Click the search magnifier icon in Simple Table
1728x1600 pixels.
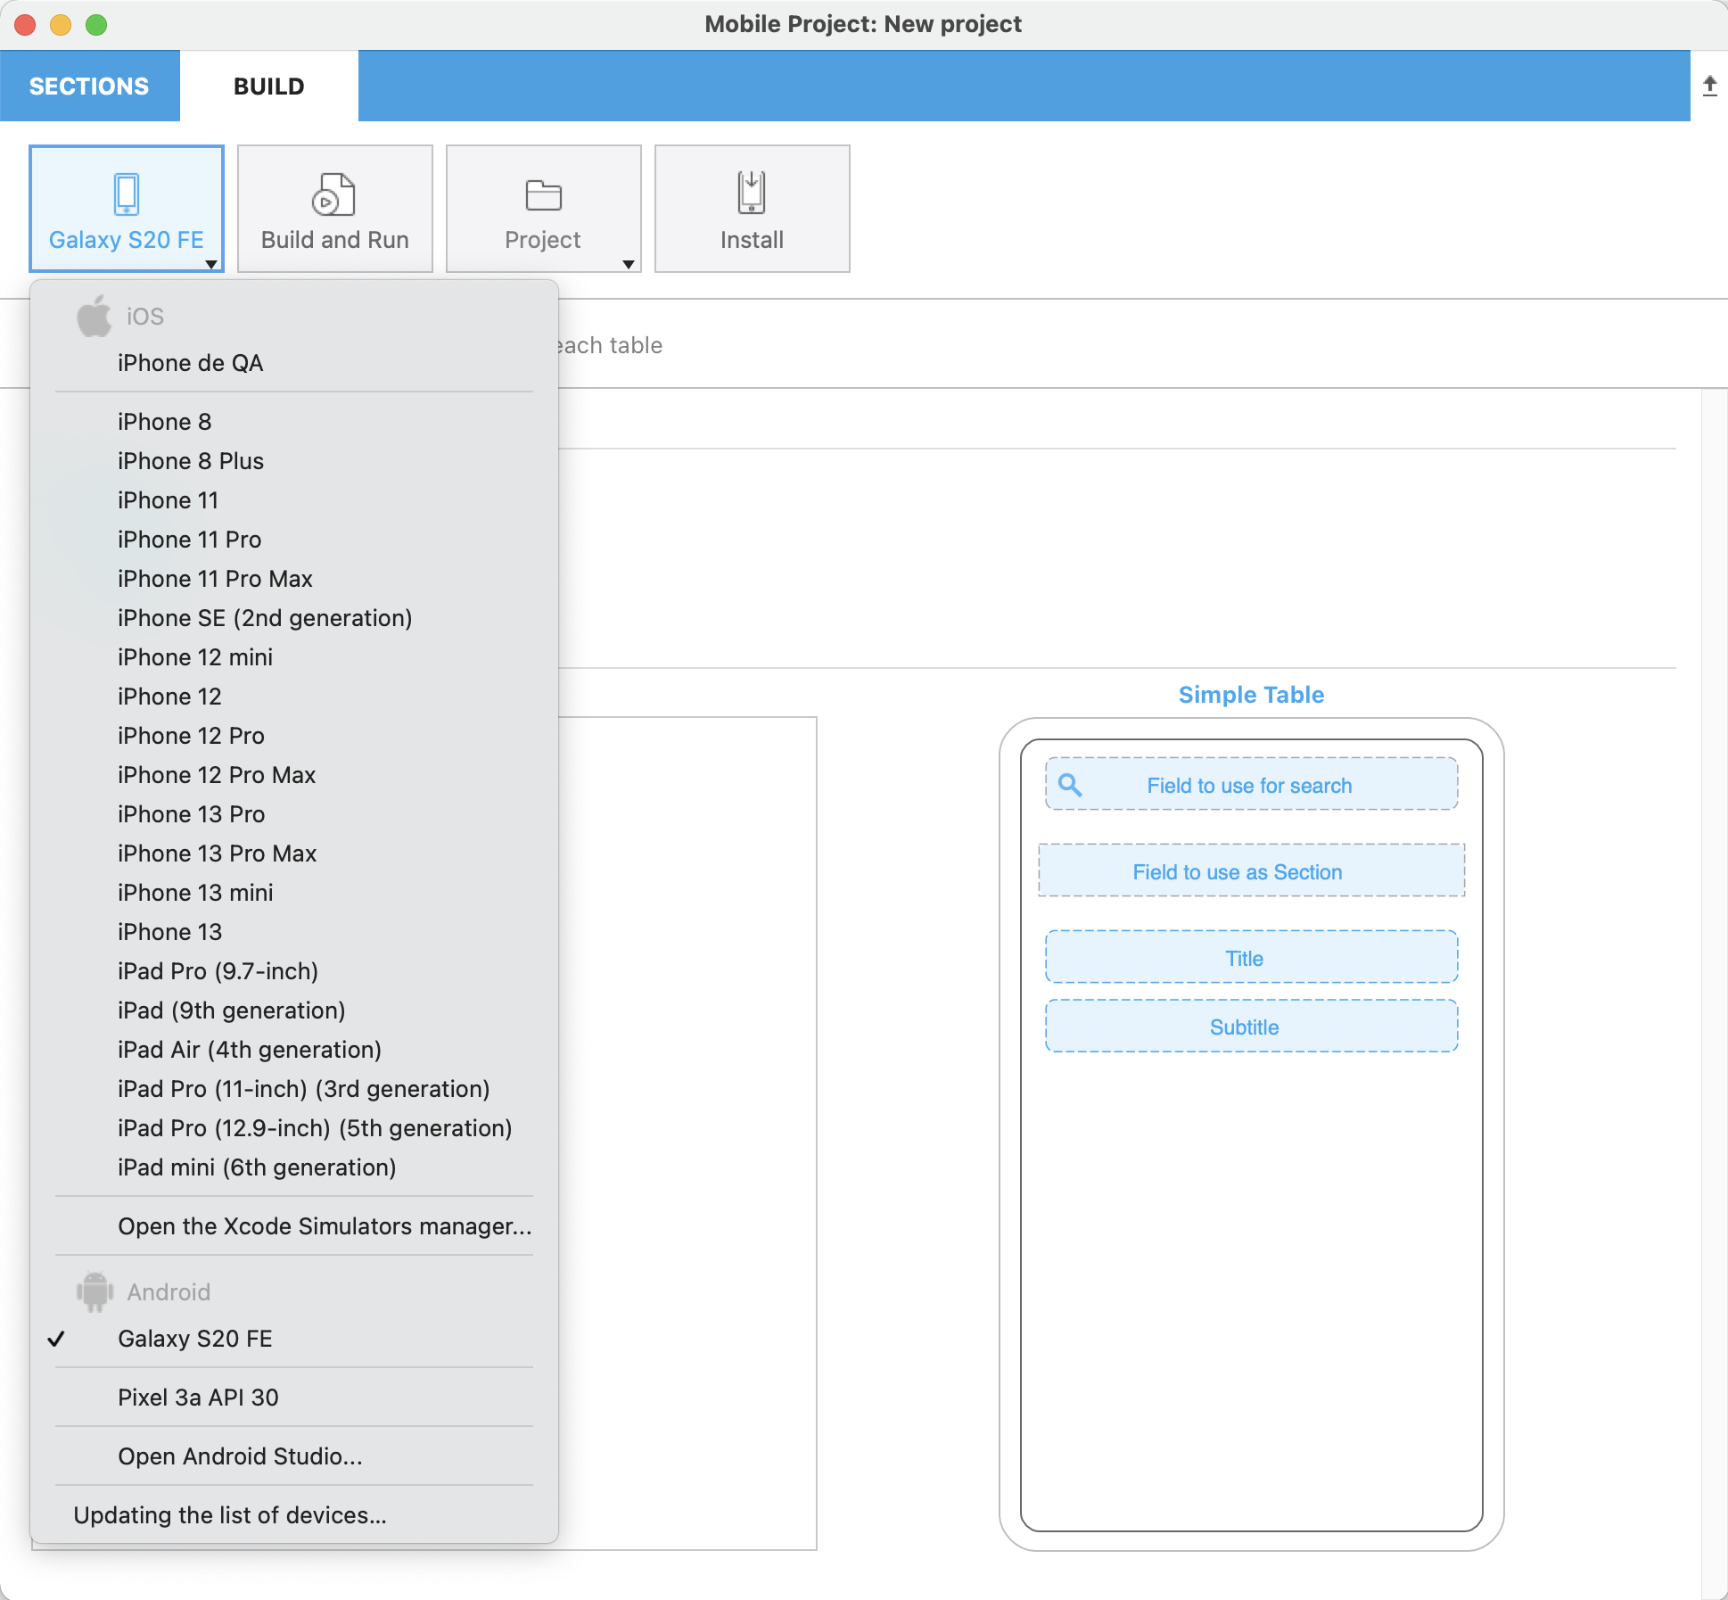click(1070, 785)
